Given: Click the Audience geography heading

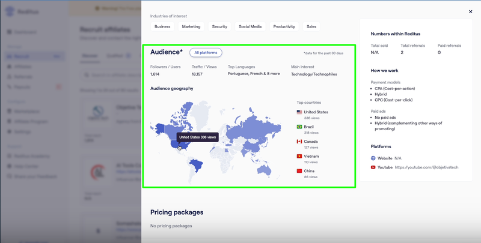Looking at the screenshot, I should (x=172, y=88).
